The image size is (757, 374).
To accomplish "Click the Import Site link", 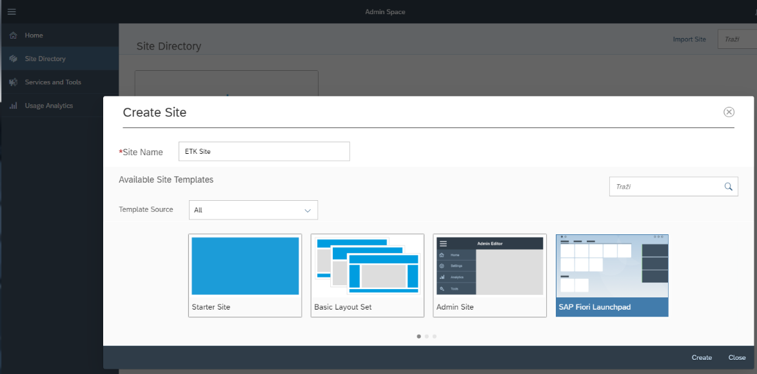I will point(689,39).
